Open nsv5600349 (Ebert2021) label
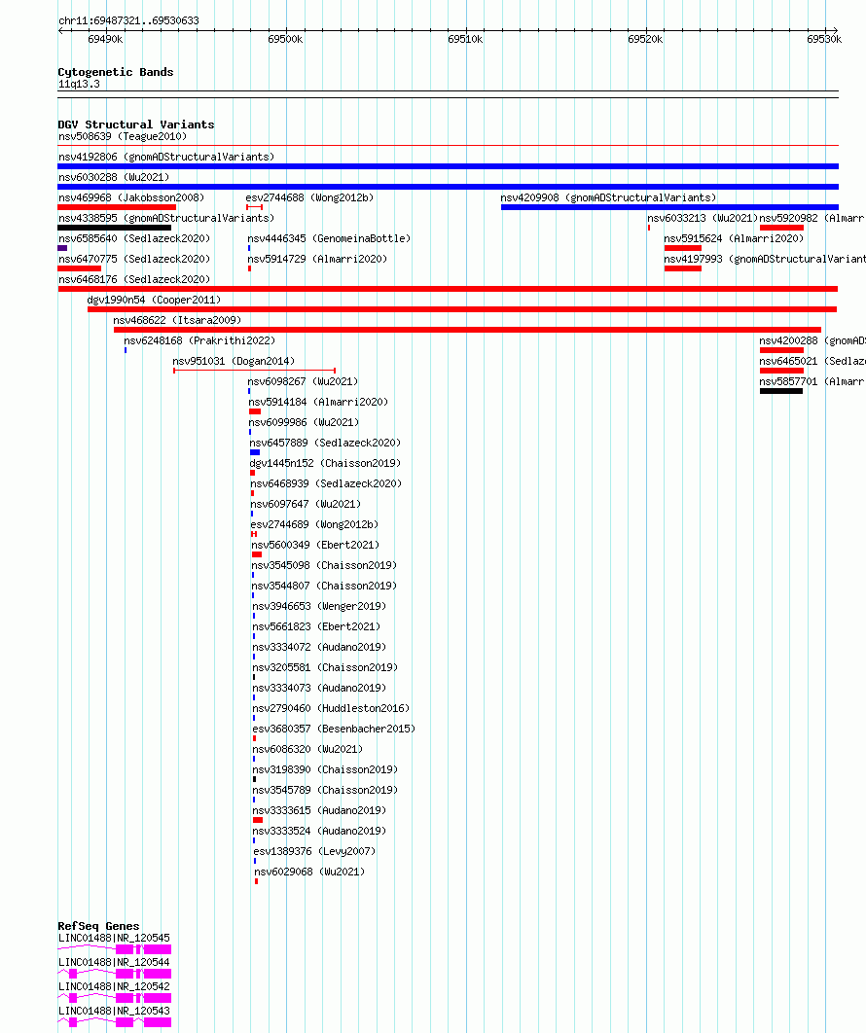The image size is (866, 1033). [x=315, y=545]
